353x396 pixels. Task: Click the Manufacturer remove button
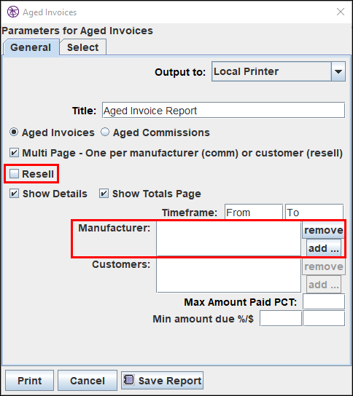coord(324,230)
